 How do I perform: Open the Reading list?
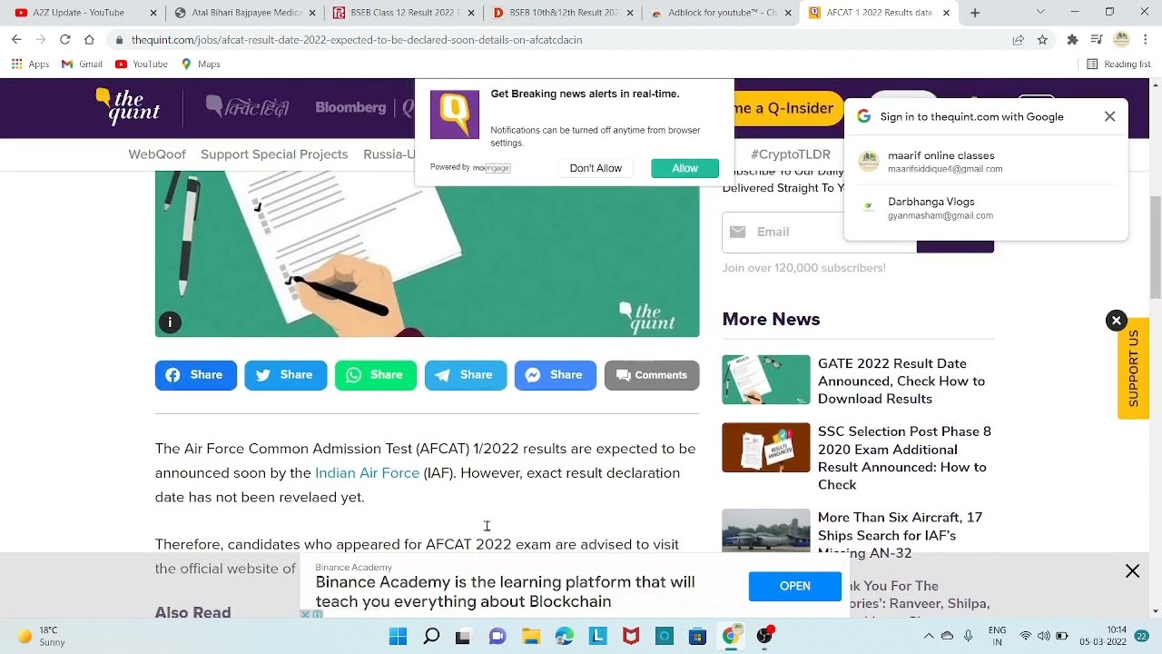point(1118,64)
